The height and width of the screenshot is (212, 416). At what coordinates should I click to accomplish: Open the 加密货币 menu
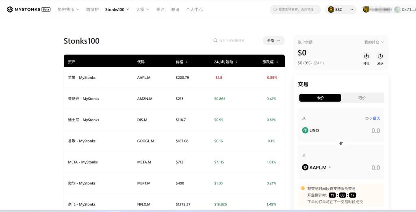tap(68, 9)
